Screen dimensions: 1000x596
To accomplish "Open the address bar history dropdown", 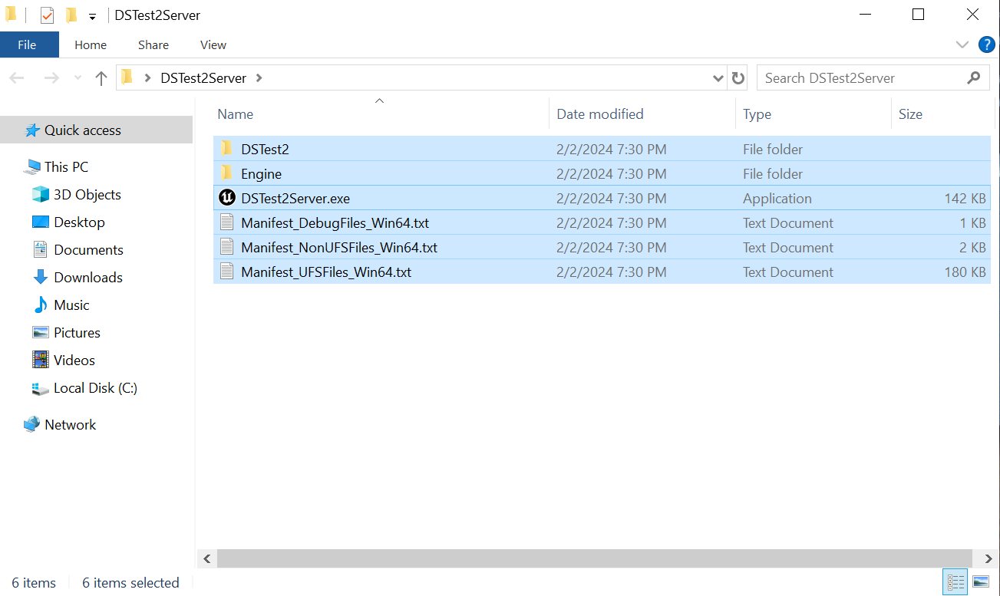I will pos(718,77).
